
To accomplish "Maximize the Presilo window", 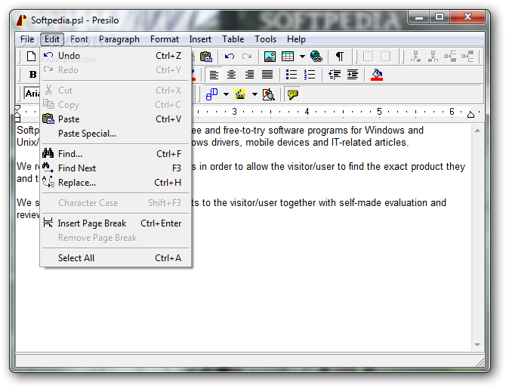I will pos(440,17).
